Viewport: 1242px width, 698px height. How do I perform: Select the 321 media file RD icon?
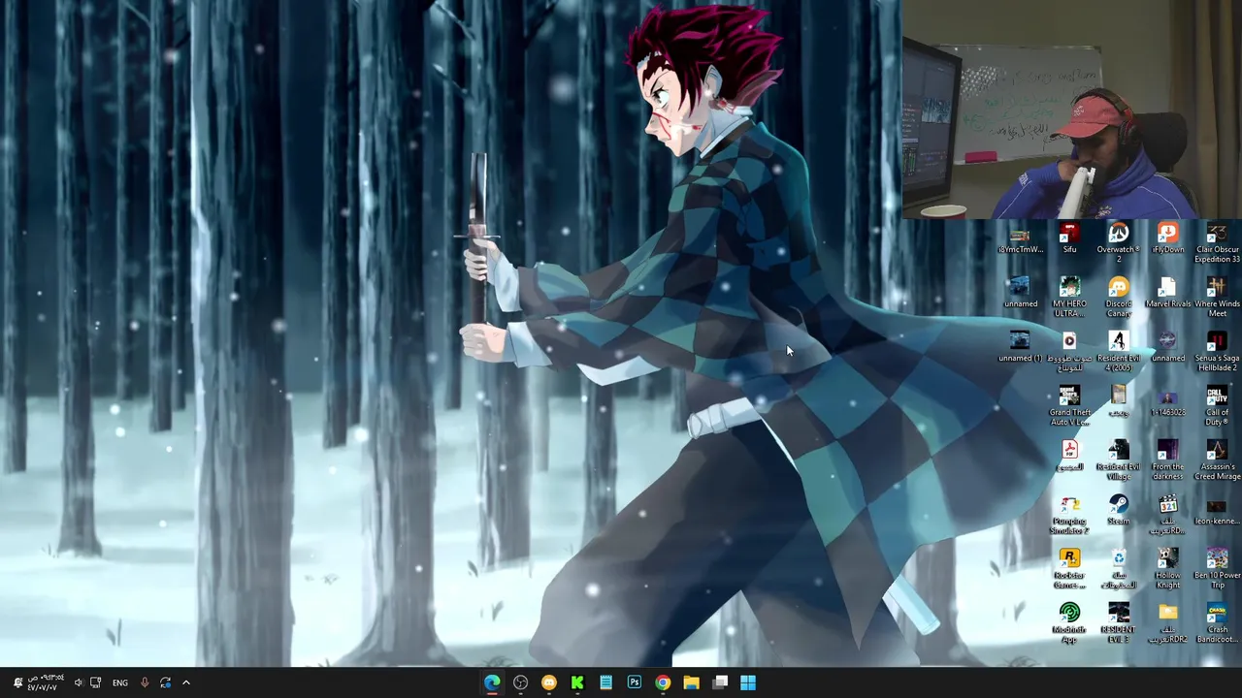pos(1167,514)
